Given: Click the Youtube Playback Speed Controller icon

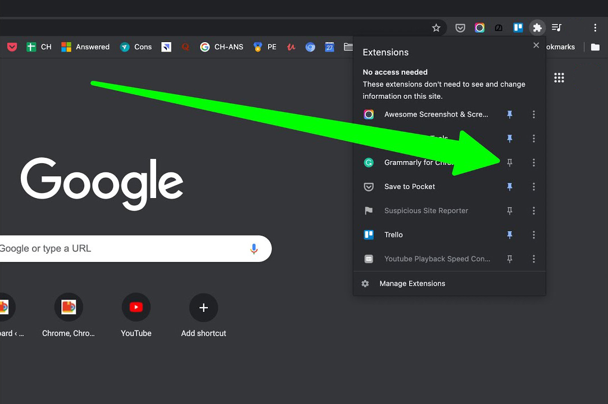Looking at the screenshot, I should [369, 259].
